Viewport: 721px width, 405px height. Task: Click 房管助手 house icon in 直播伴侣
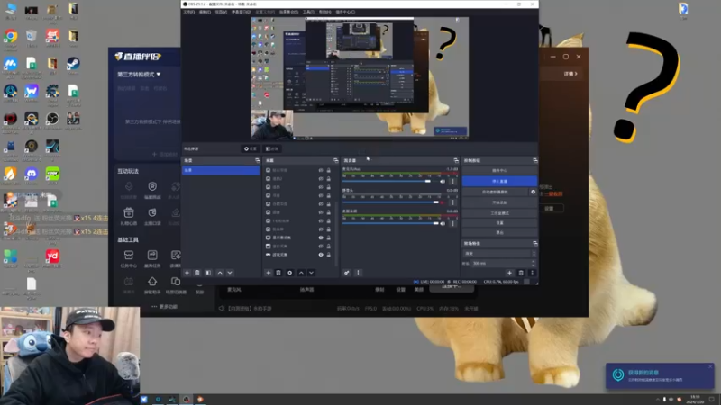click(x=152, y=281)
